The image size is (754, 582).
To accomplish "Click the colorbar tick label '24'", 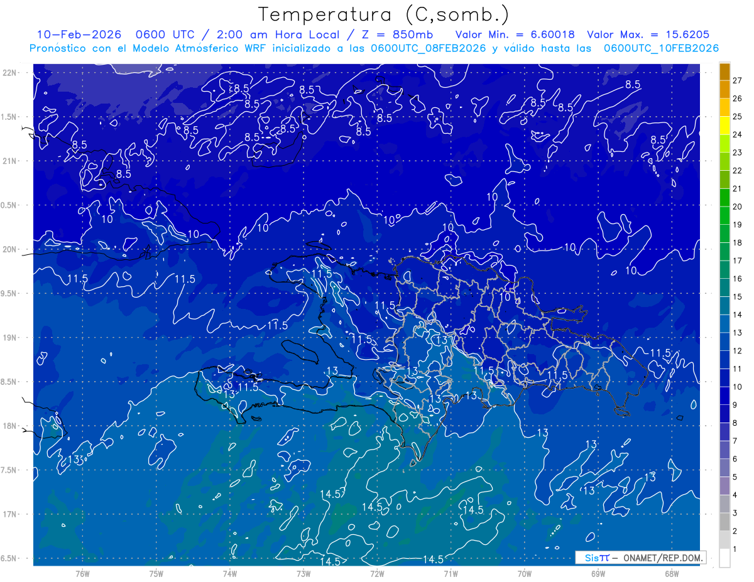I will 738,134.
